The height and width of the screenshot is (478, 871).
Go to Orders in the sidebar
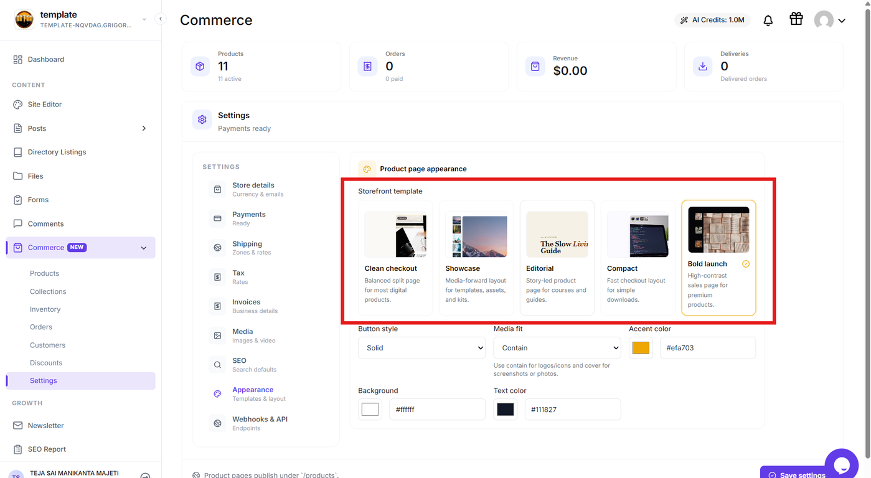(x=41, y=327)
